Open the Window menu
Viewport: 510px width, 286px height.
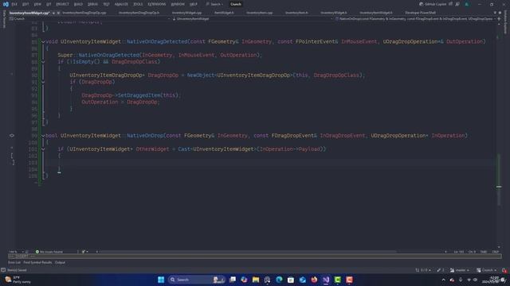point(178,4)
